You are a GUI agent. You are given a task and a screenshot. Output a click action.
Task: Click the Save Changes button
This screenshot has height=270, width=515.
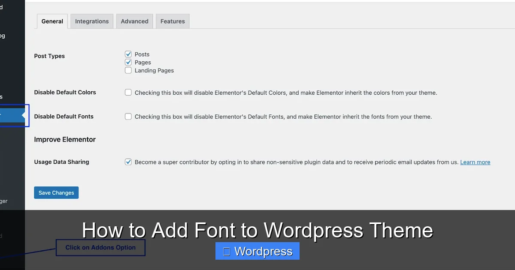[x=56, y=193]
